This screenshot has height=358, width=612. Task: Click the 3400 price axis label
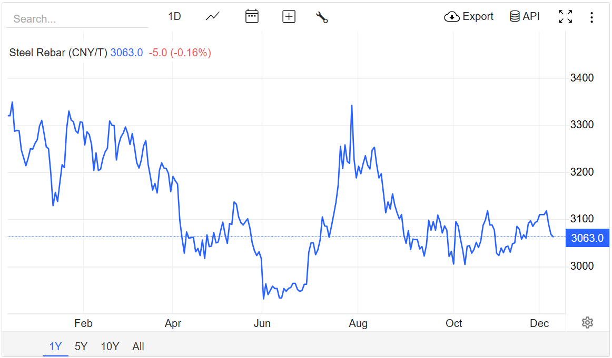coord(582,78)
